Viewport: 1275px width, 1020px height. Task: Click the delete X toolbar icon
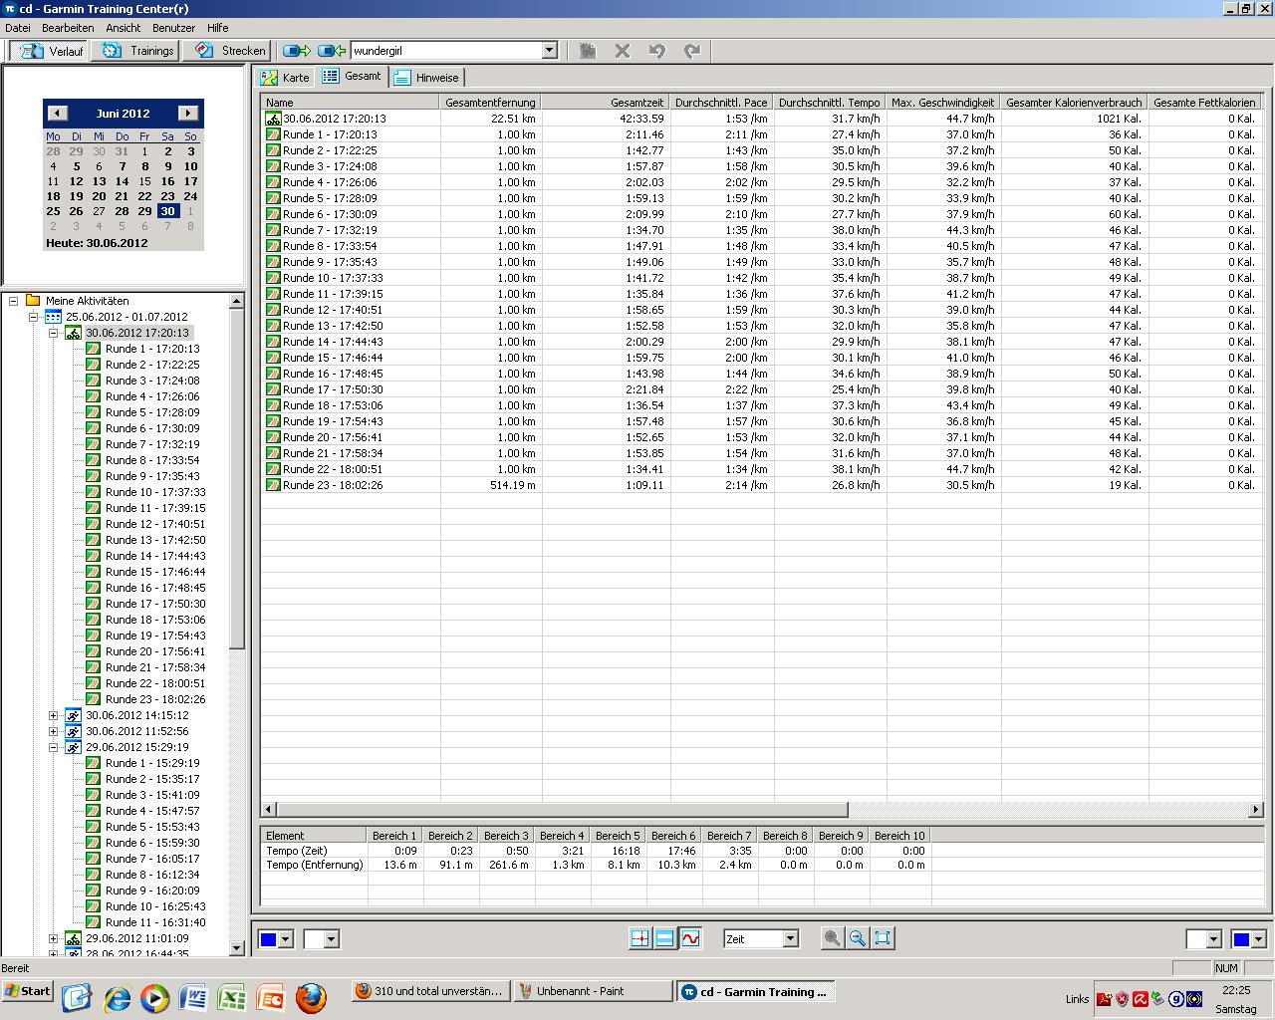click(x=623, y=51)
